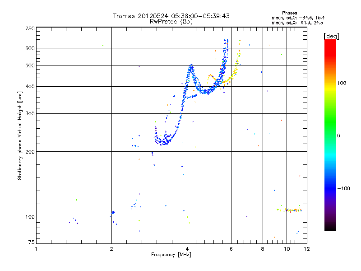This screenshot has width=361, height=271.
Task: Click the 8 tick label on the frequency axis
Action: point(263,249)
